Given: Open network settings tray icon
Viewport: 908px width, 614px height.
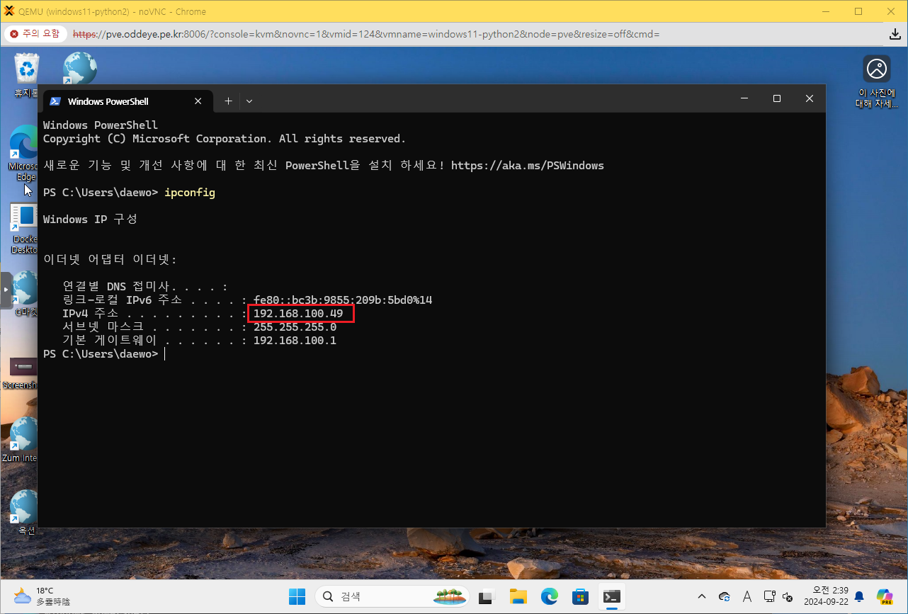Looking at the screenshot, I should 770,597.
